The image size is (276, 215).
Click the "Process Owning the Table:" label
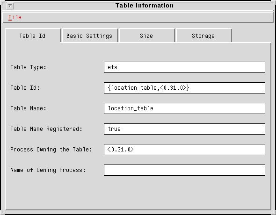coord(51,150)
